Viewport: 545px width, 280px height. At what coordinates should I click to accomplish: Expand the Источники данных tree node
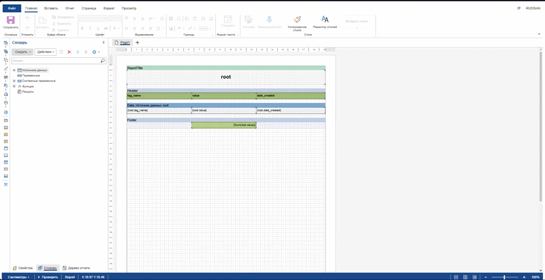(x=14, y=70)
